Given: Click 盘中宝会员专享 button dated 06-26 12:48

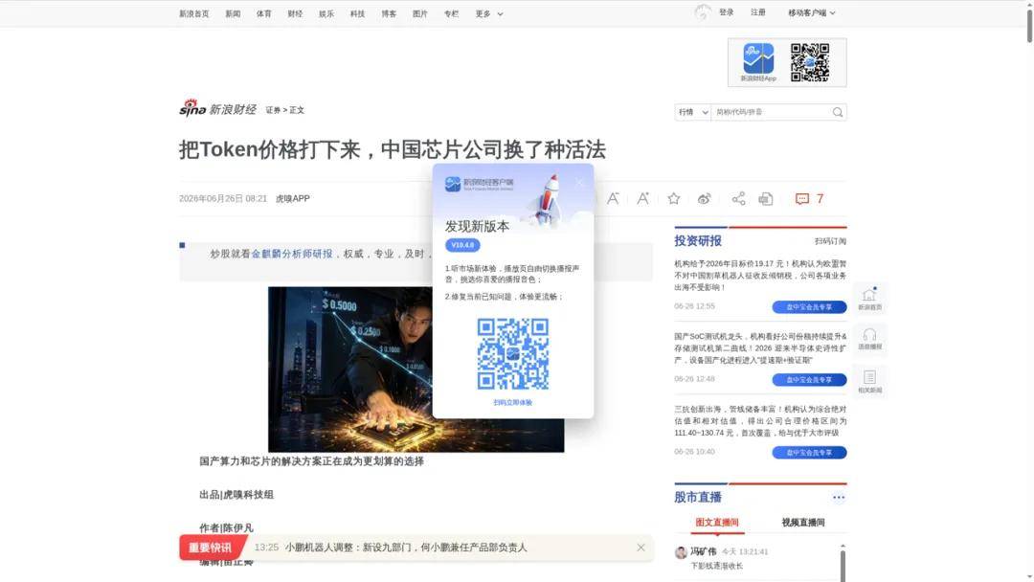Looking at the screenshot, I should point(809,380).
